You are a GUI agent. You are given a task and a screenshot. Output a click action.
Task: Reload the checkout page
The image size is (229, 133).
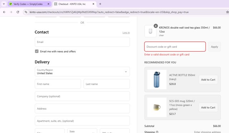tap(18, 12)
